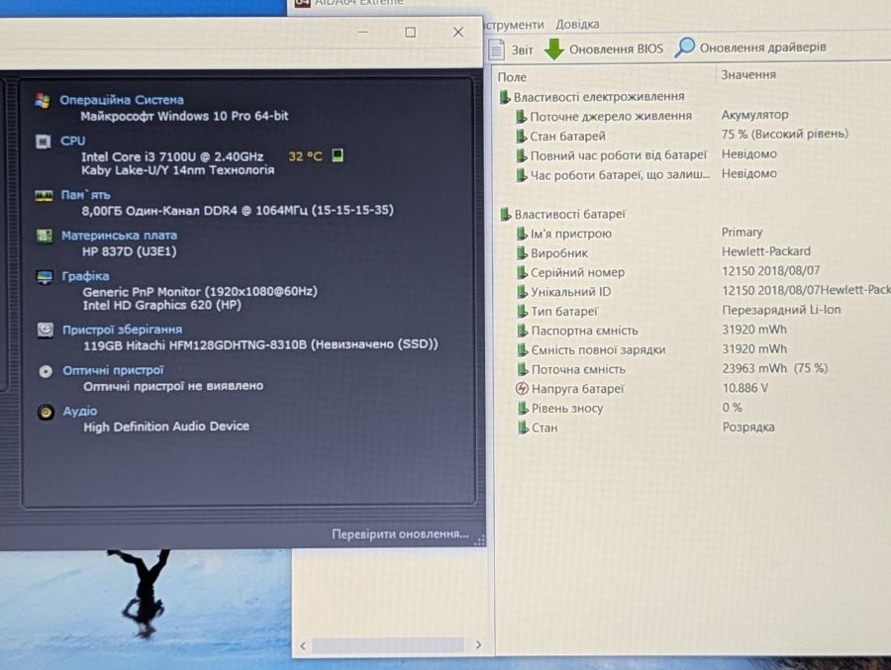
Task: Click the Пам'ять RAM module icon
Action: point(44,196)
